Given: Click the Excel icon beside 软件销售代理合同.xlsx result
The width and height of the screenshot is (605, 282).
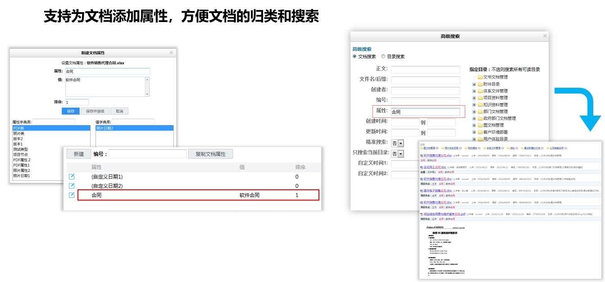Looking at the screenshot, I should tap(422, 155).
